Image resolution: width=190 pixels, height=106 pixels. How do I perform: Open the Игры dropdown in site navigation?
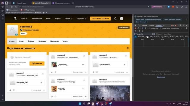coord(24,19)
